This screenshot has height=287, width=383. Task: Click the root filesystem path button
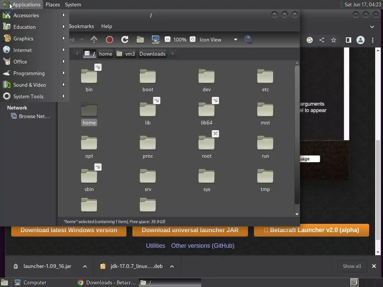89,54
